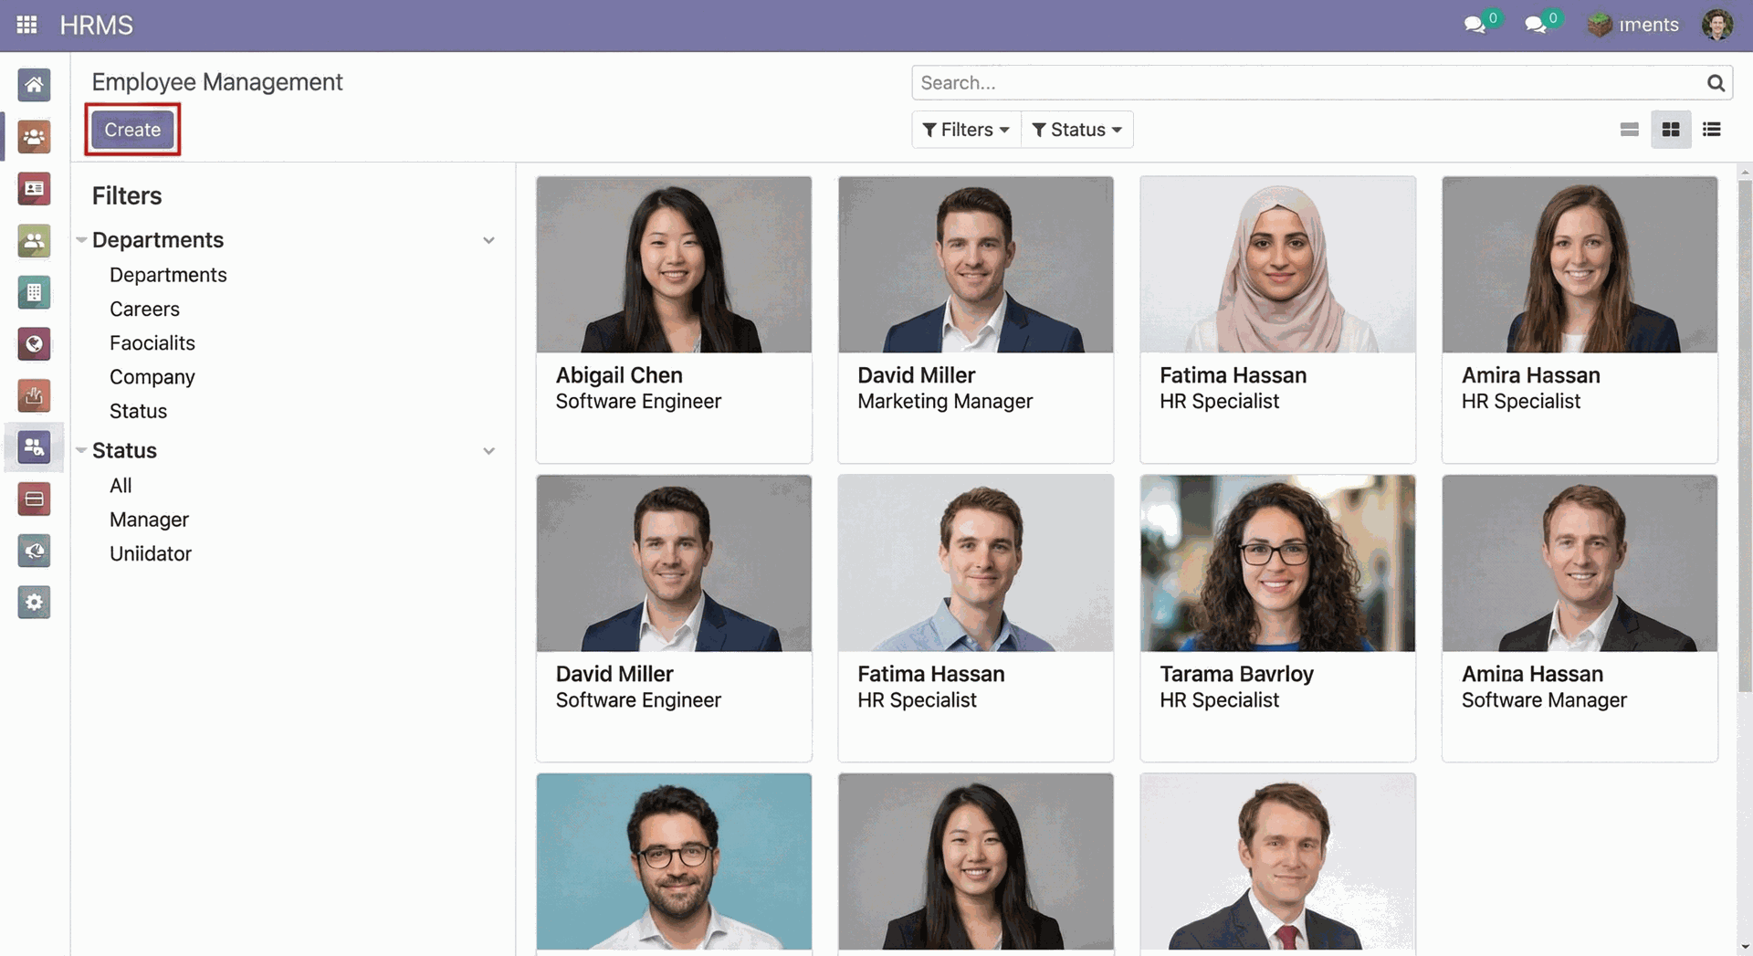Switch to the kanban grid view
The height and width of the screenshot is (956, 1753).
pos(1670,130)
